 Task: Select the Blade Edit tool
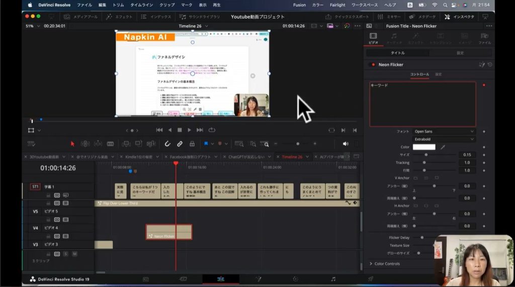(x=110, y=144)
